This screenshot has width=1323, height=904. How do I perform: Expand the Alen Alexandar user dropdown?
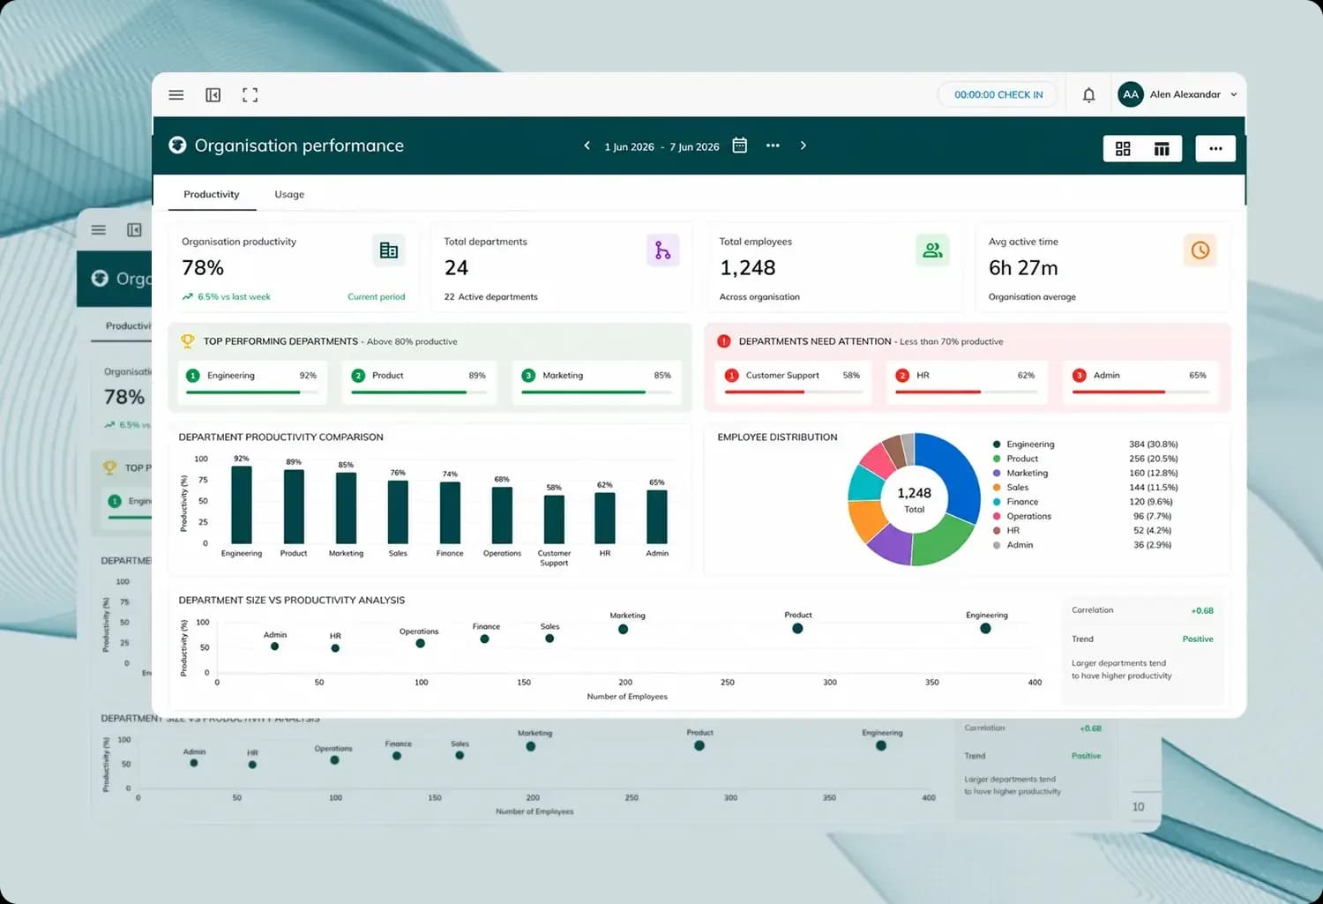[1234, 94]
